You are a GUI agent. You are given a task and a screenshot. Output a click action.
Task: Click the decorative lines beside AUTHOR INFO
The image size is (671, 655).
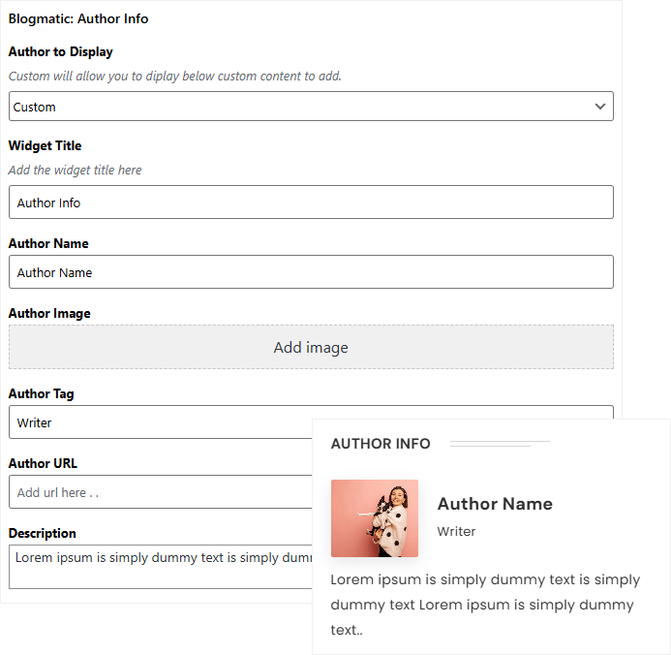(x=499, y=444)
